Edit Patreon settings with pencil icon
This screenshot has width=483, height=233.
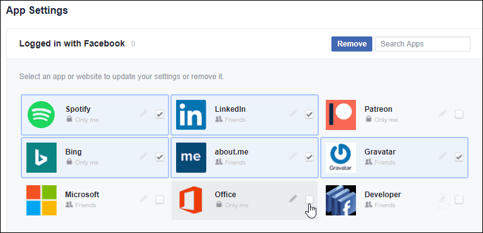click(443, 113)
